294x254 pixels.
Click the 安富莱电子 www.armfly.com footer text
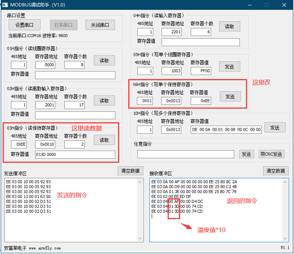(32, 248)
